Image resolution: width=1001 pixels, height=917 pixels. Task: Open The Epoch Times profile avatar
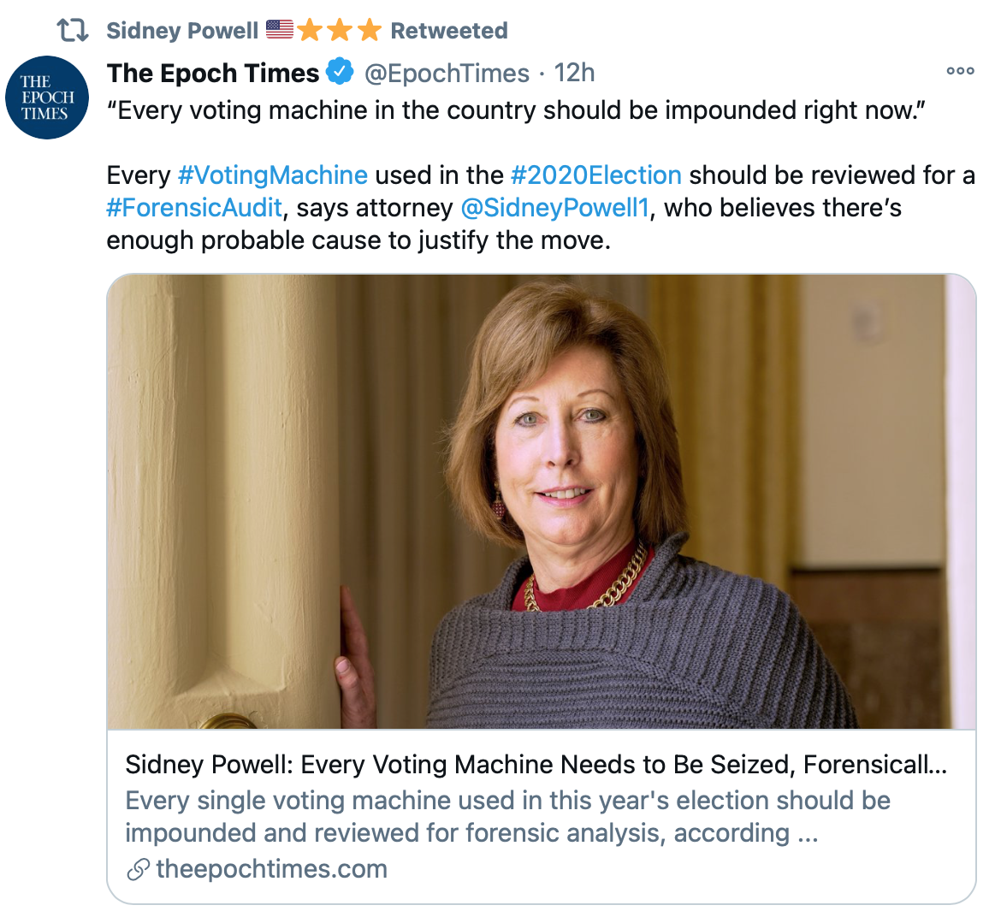pos(47,98)
